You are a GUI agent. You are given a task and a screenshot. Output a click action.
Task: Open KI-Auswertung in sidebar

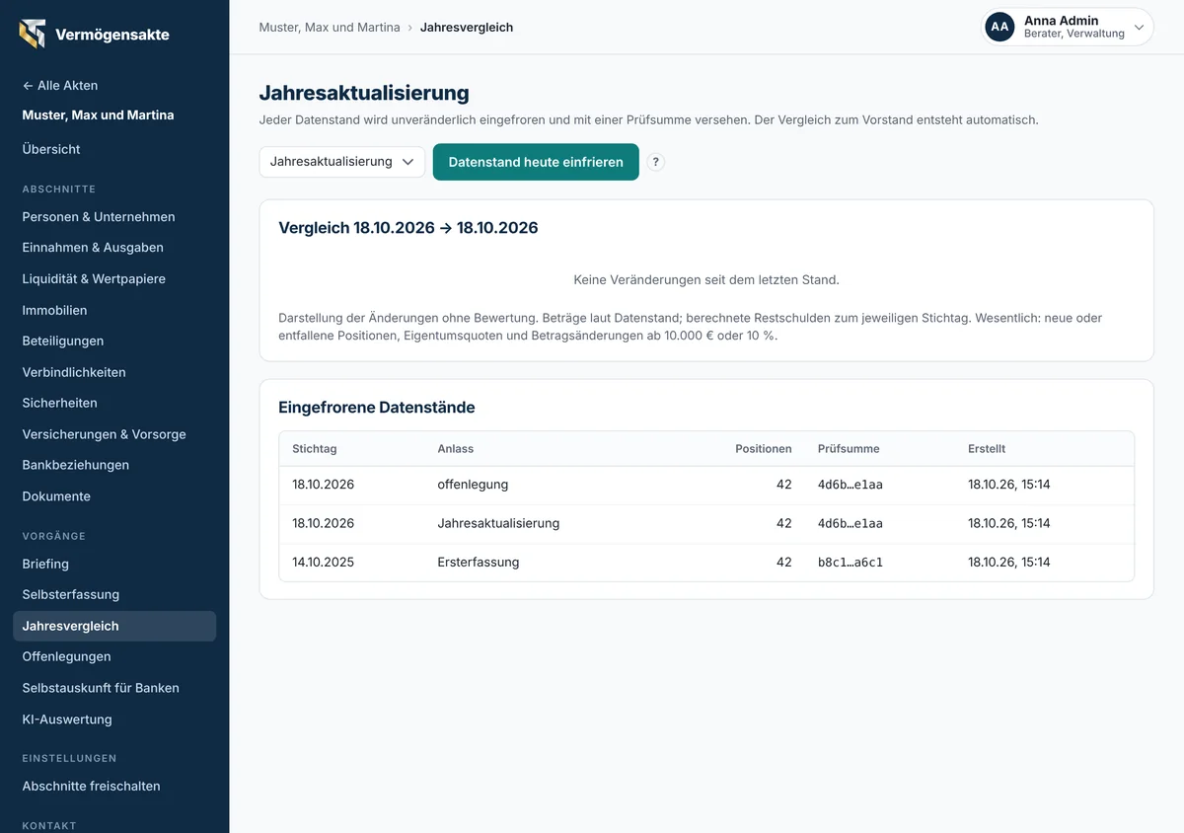click(67, 719)
